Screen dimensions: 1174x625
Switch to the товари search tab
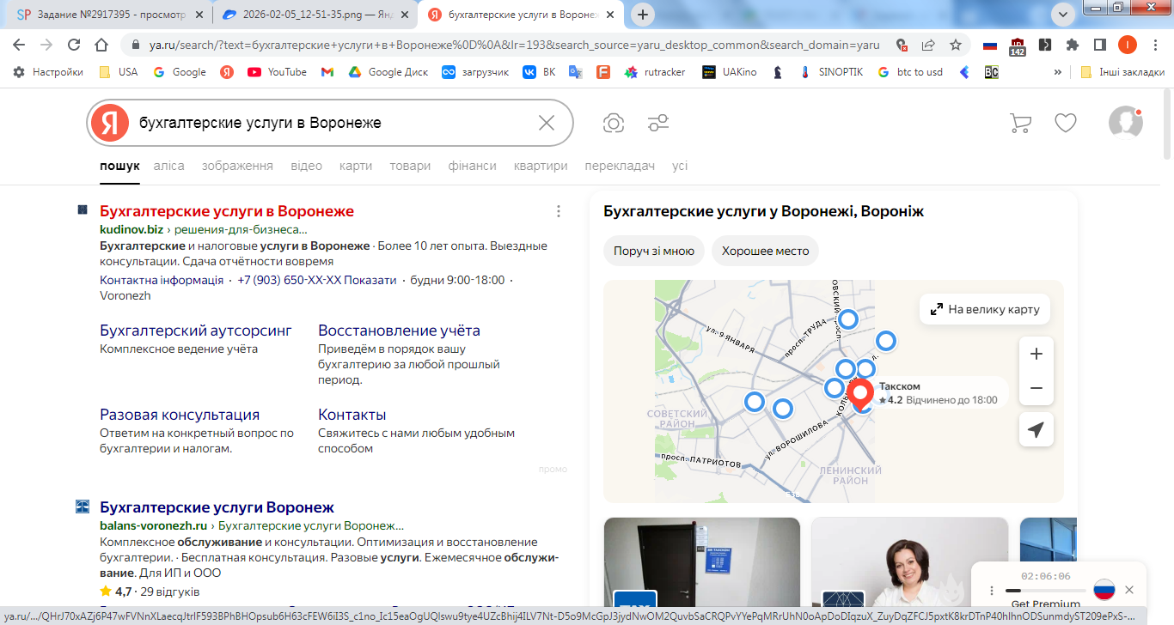tap(410, 166)
